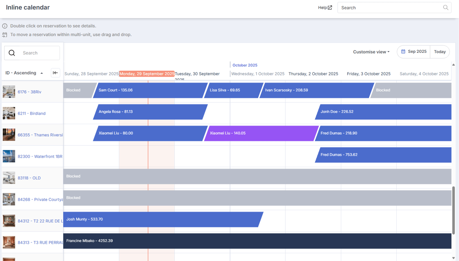Open property 83118 - OLD
This screenshot has height=261, width=459.
[29, 178]
